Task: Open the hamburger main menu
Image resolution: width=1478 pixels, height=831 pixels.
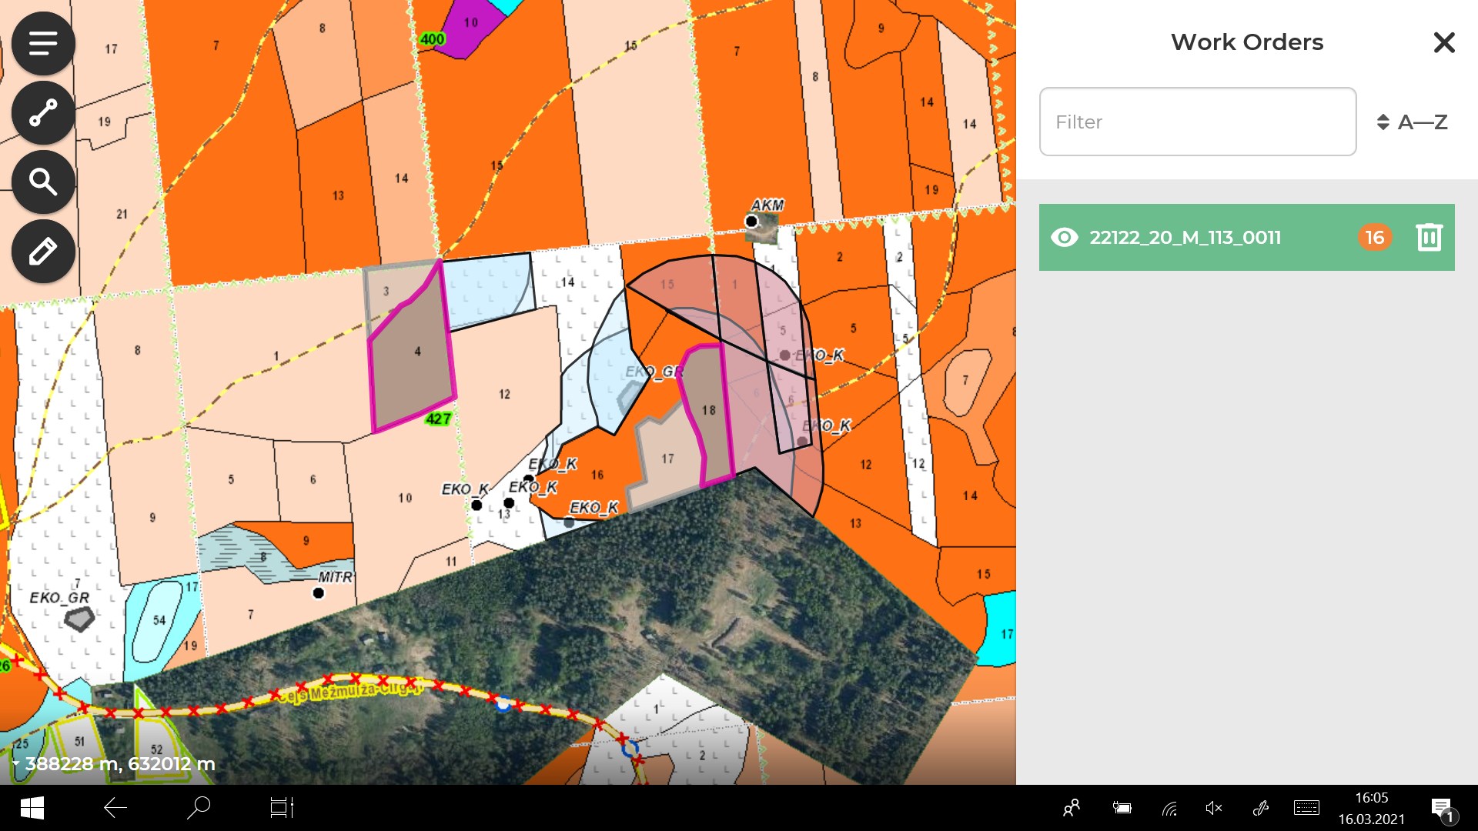Action: pos(43,43)
